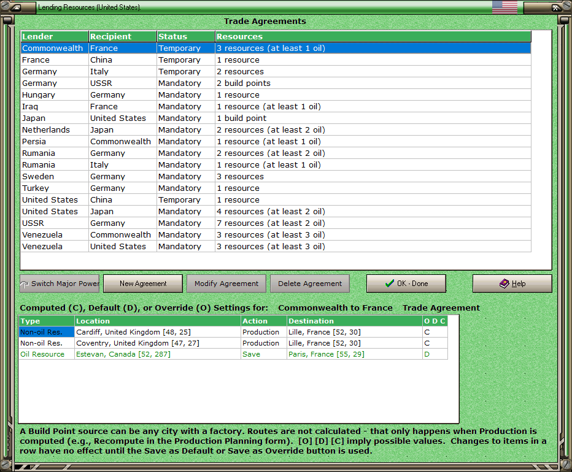The width and height of the screenshot is (572, 472).
Task: Click the United States flag icon
Action: [x=504, y=7]
